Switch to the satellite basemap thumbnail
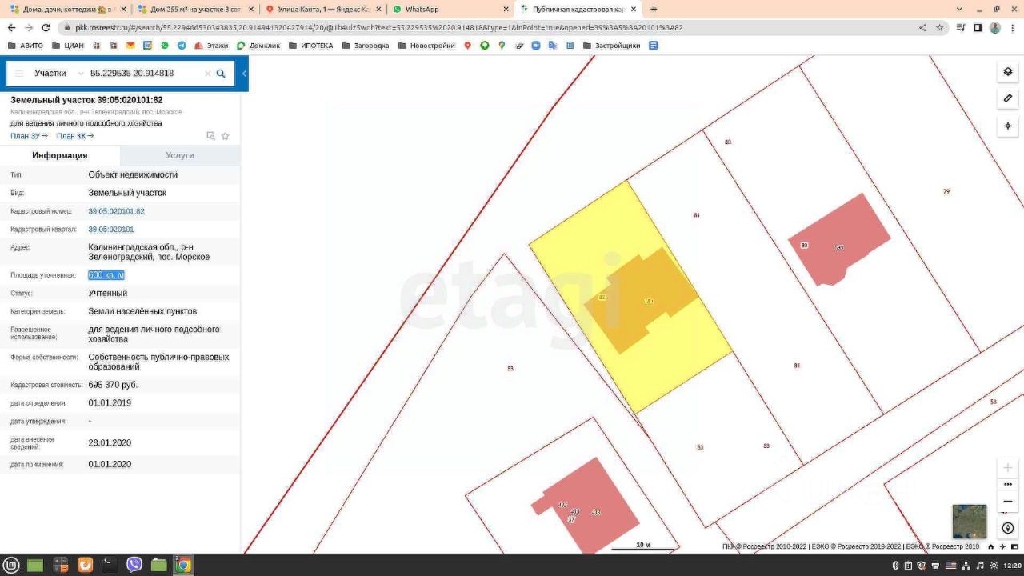Screen dimensions: 1024x576 pyautogui.click(x=969, y=522)
